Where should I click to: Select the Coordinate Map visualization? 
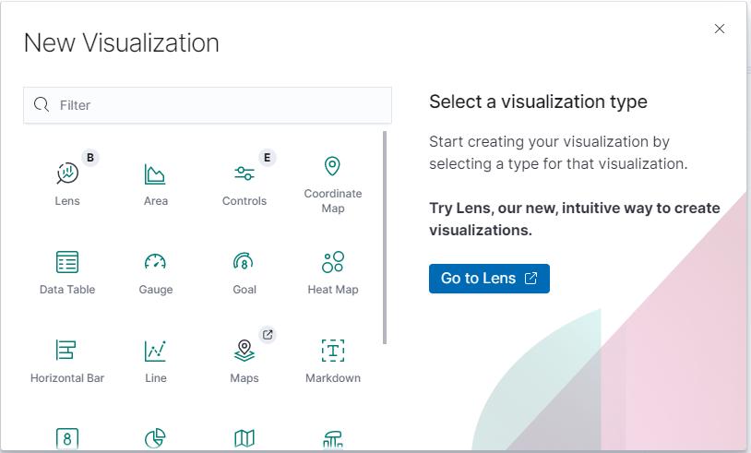click(x=333, y=183)
